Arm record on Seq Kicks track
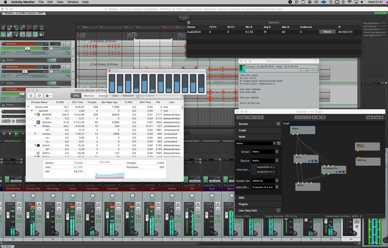 click(3, 44)
